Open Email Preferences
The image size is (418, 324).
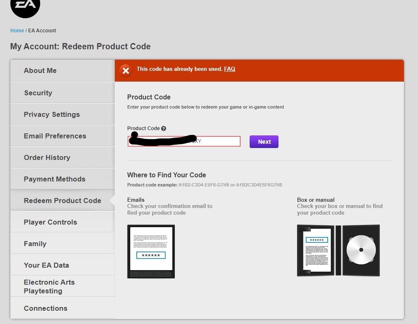pyautogui.click(x=63, y=136)
